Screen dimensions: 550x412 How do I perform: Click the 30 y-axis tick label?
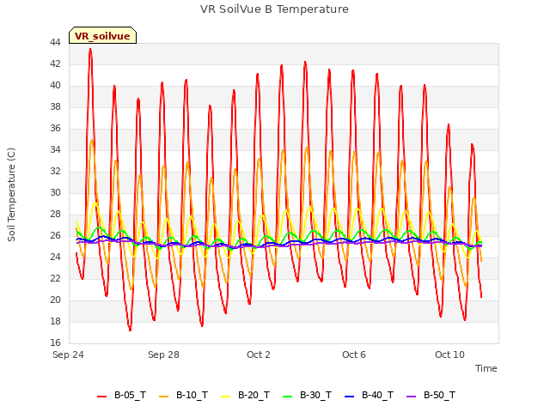(55, 192)
